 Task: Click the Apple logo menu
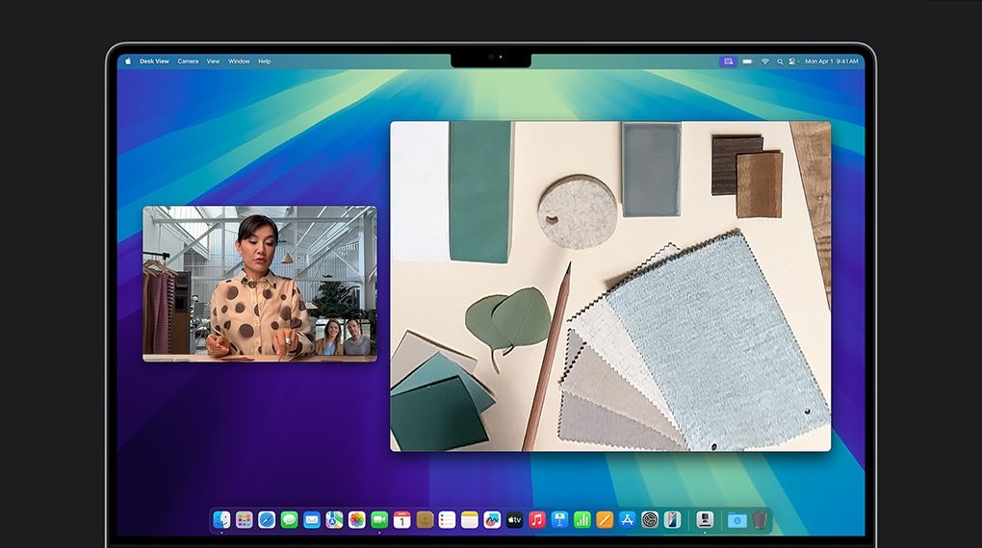click(x=128, y=62)
